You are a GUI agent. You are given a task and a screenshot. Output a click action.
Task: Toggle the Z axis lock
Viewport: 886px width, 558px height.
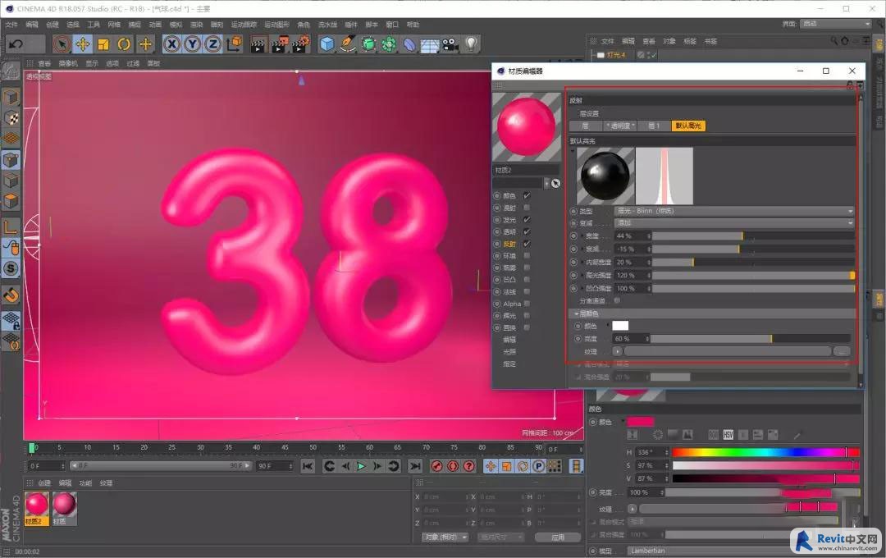pyautogui.click(x=213, y=43)
